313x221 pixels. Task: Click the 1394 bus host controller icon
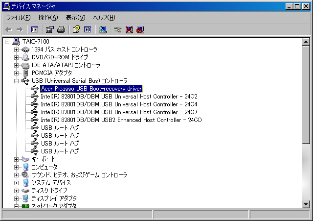pos(25,49)
